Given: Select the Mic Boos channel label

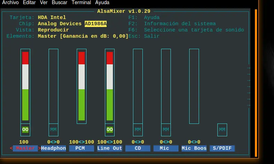Looking at the screenshot, I should coord(194,148).
